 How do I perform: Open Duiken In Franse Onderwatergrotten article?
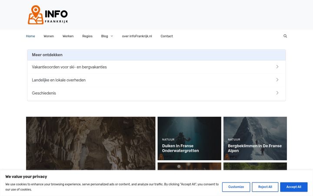point(180,148)
